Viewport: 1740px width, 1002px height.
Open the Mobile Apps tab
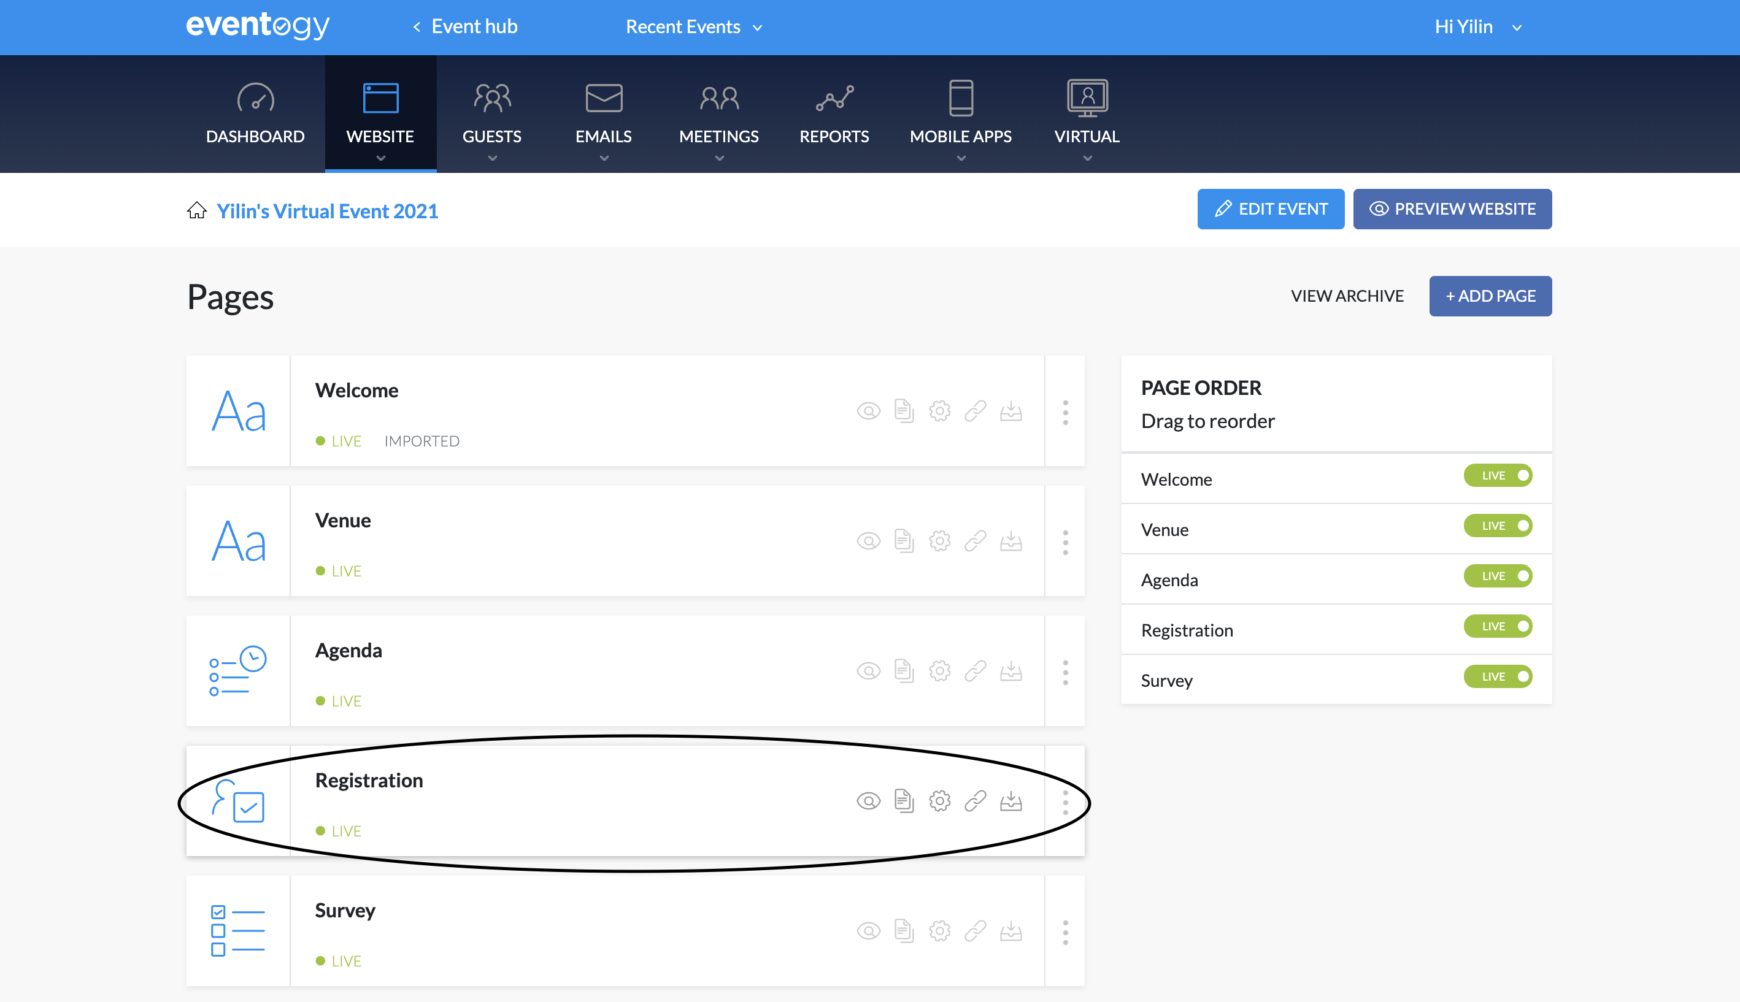pos(961,114)
